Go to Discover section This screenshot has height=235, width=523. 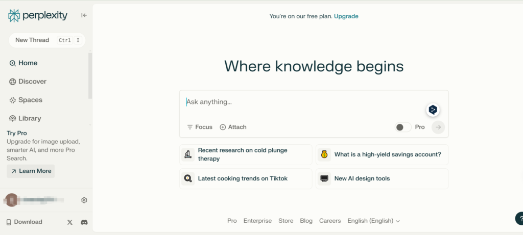tap(28, 82)
